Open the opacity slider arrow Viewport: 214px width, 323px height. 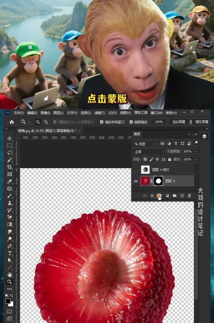coord(195,151)
